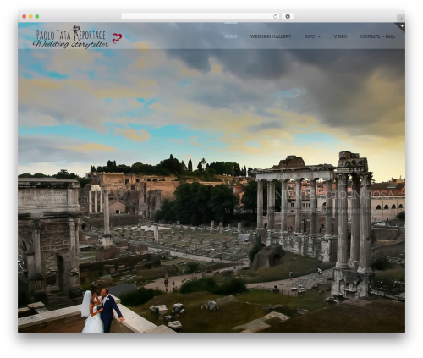Open Contacts – FAQs page

pyautogui.click(x=377, y=36)
